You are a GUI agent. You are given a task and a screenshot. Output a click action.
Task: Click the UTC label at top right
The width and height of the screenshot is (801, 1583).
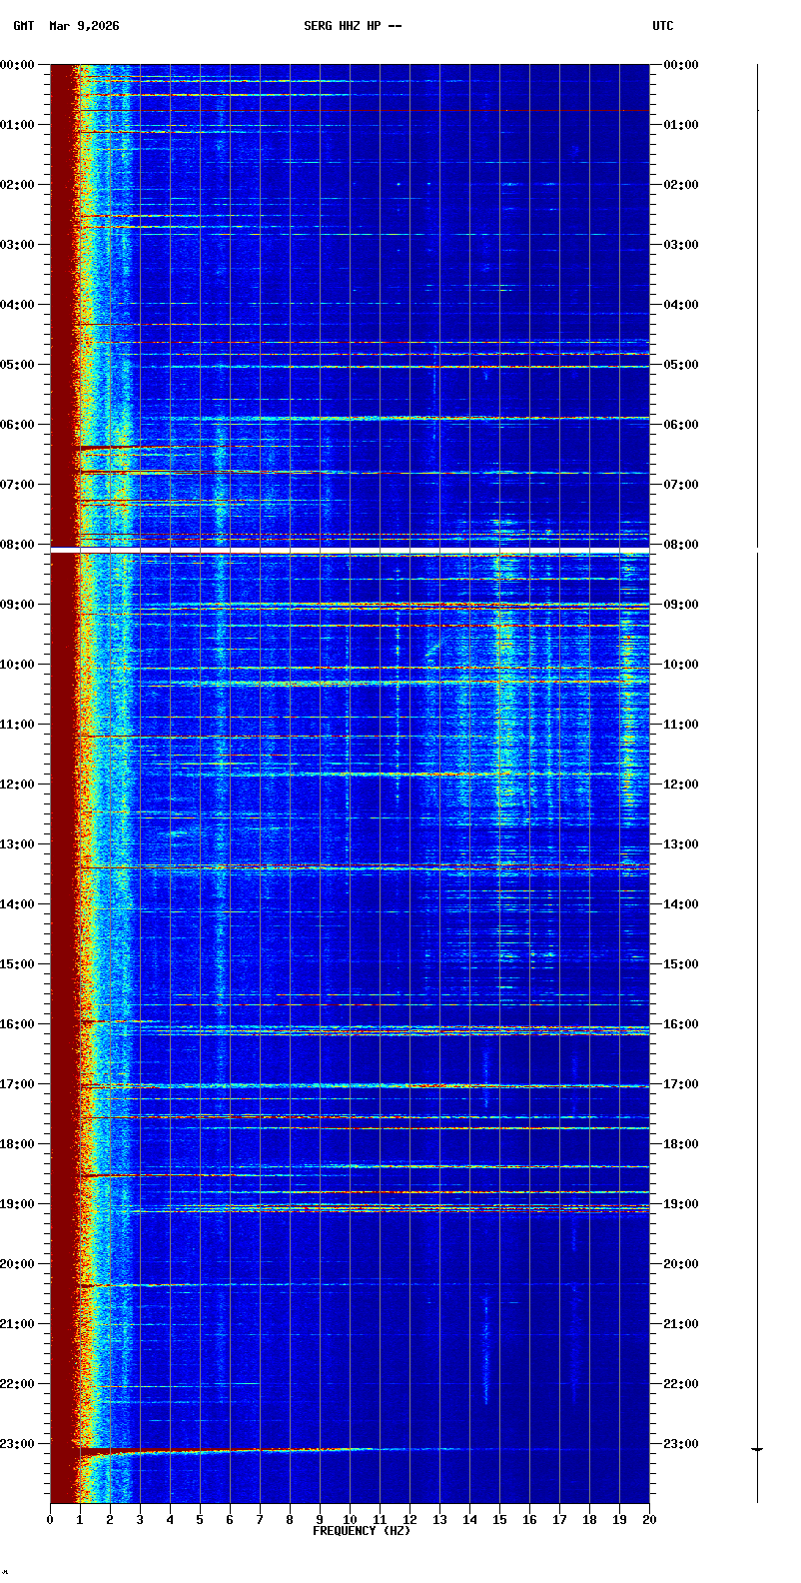click(663, 26)
